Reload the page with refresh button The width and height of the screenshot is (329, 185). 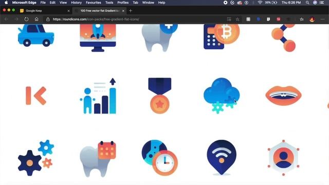pos(26,19)
